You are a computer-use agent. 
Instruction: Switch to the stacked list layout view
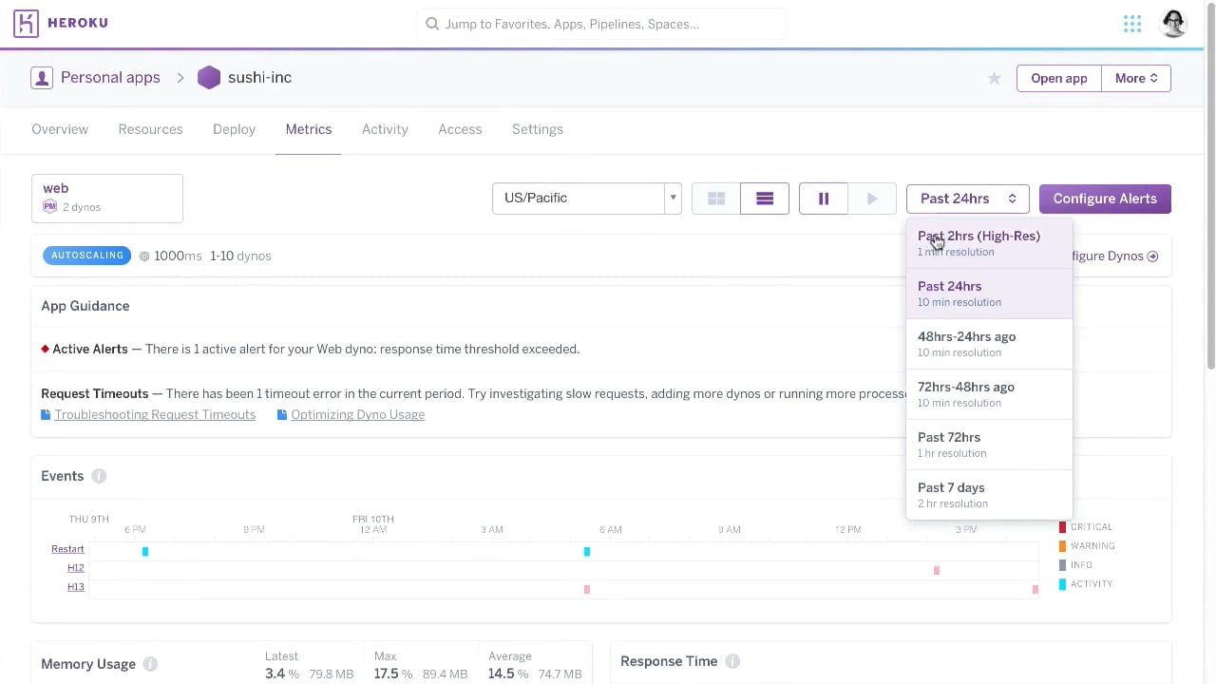pos(765,199)
